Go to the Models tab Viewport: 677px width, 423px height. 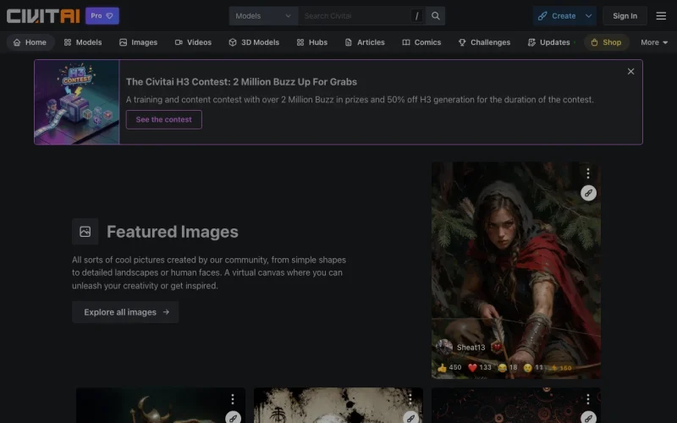click(83, 42)
